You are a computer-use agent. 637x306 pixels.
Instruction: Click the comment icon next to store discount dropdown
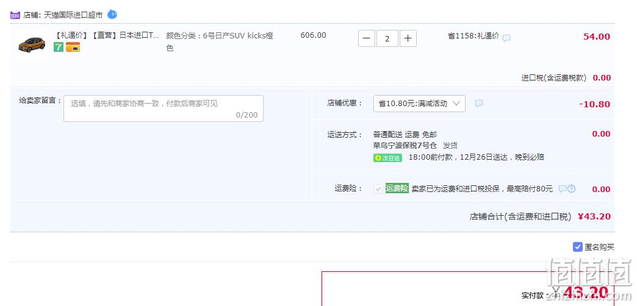point(479,104)
